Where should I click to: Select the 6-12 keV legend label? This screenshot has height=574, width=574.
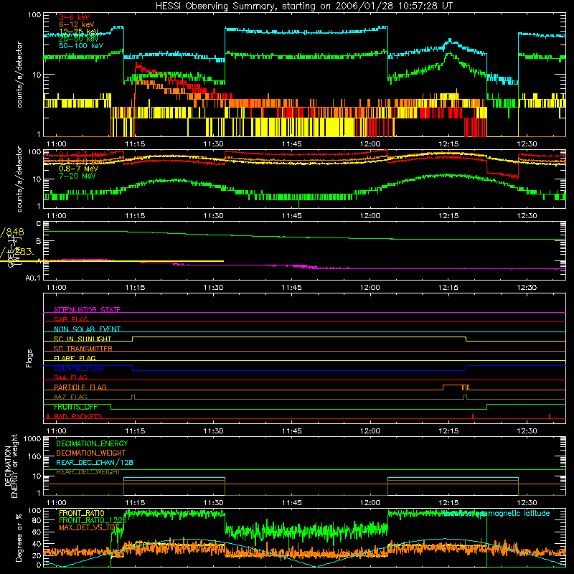(77, 24)
